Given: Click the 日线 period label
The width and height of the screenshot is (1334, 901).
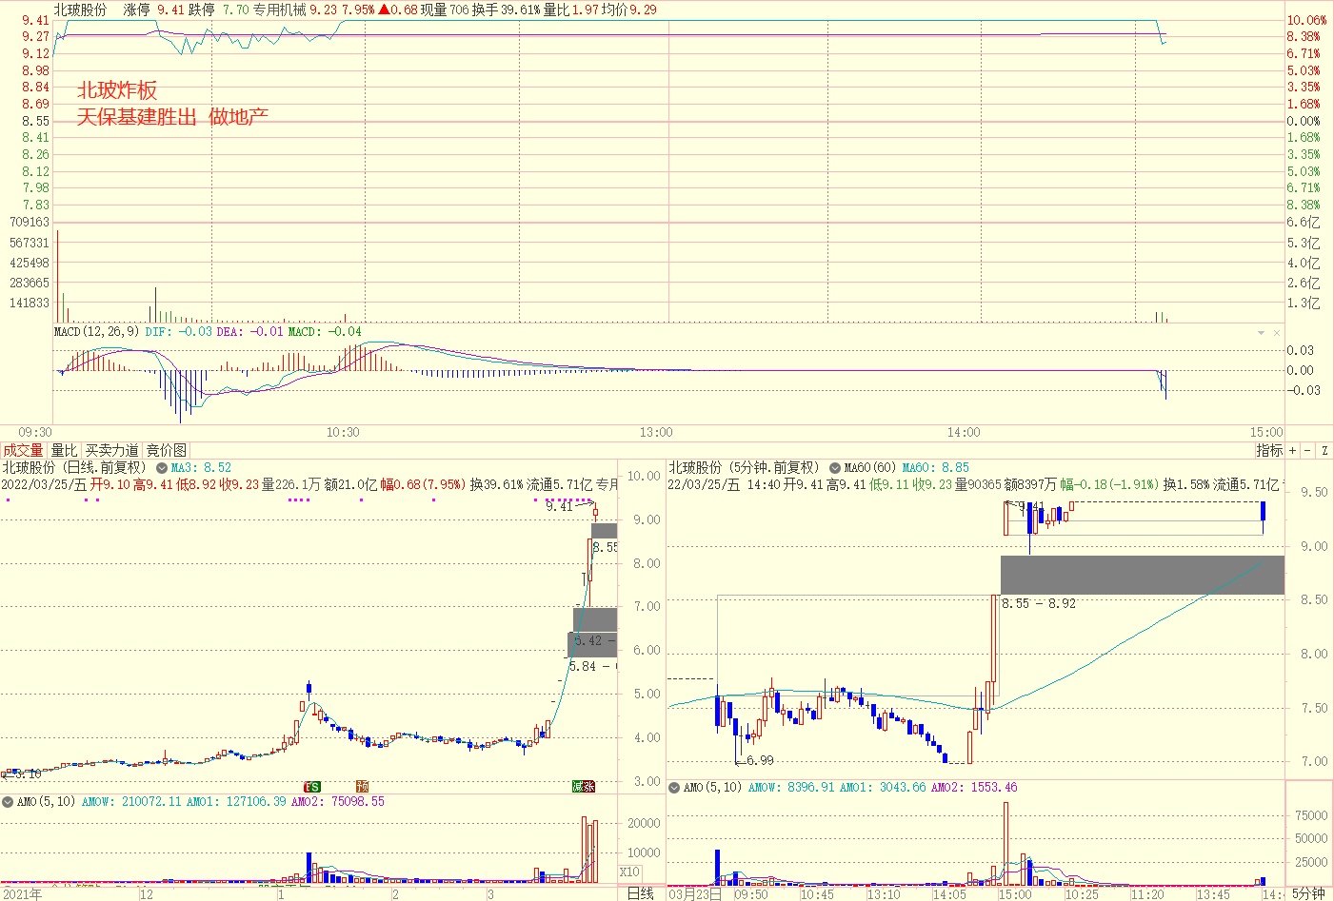Looking at the screenshot, I should tap(641, 893).
